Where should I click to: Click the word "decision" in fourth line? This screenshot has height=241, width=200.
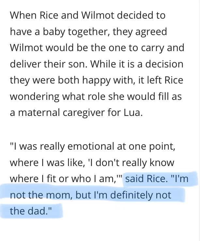pyautogui.click(x=164, y=64)
